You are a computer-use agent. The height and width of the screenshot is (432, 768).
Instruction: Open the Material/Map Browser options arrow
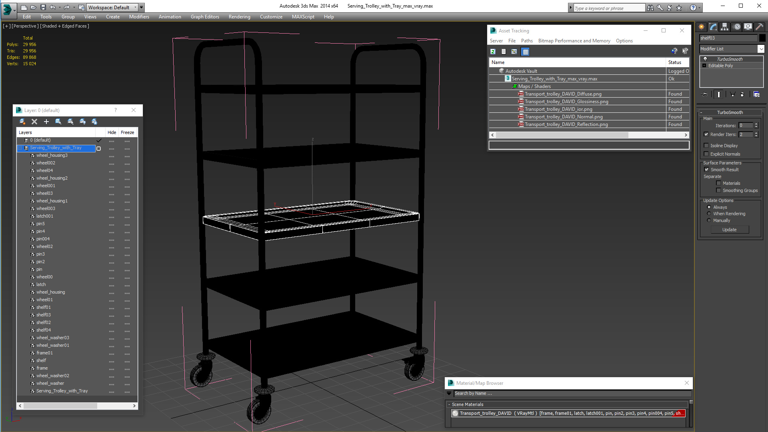point(449,394)
